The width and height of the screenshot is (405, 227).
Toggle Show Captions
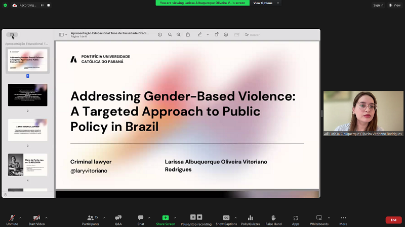(226, 217)
